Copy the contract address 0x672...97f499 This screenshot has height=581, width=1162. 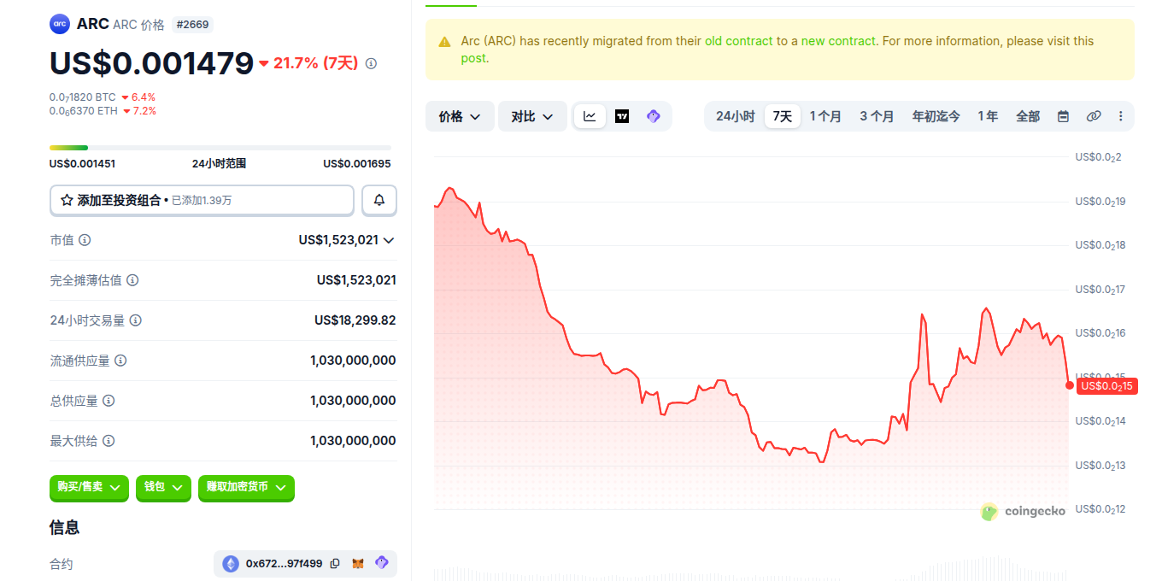coord(335,563)
